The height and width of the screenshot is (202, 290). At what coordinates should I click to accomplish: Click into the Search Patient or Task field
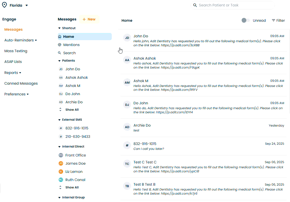click(235, 5)
